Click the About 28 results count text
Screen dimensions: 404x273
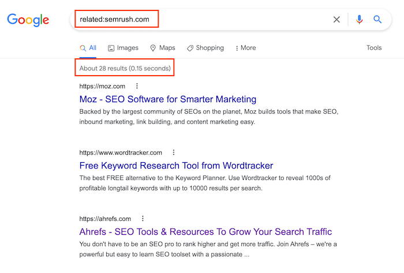125,68
